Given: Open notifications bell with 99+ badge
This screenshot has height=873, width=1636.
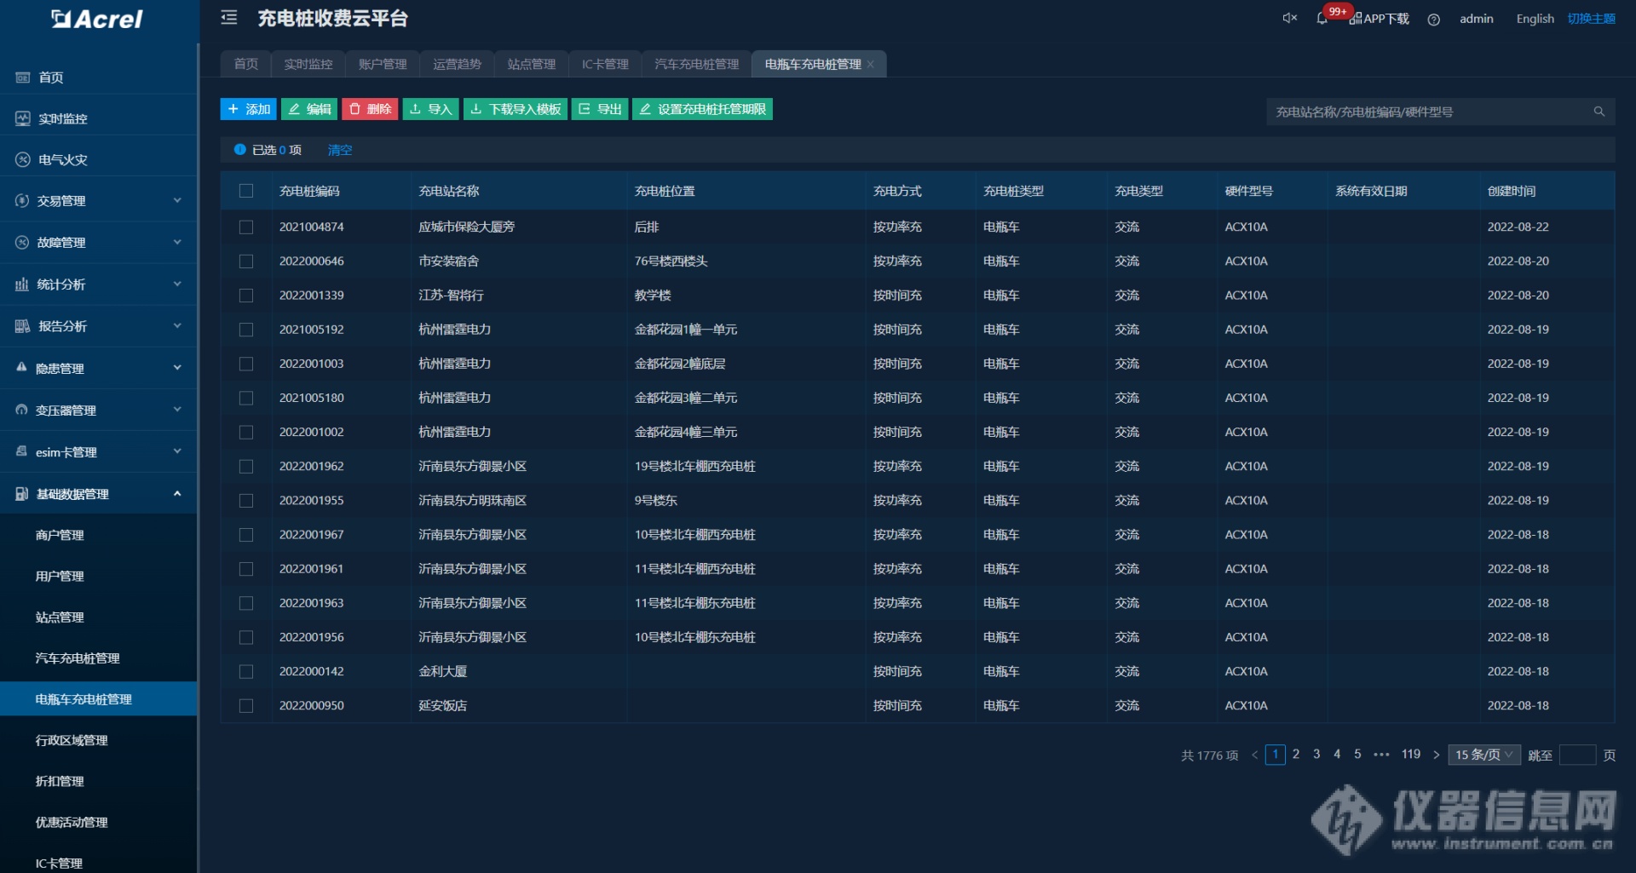Looking at the screenshot, I should point(1322,18).
